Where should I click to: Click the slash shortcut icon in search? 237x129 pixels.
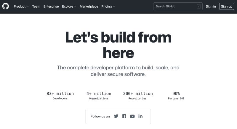[198, 6]
